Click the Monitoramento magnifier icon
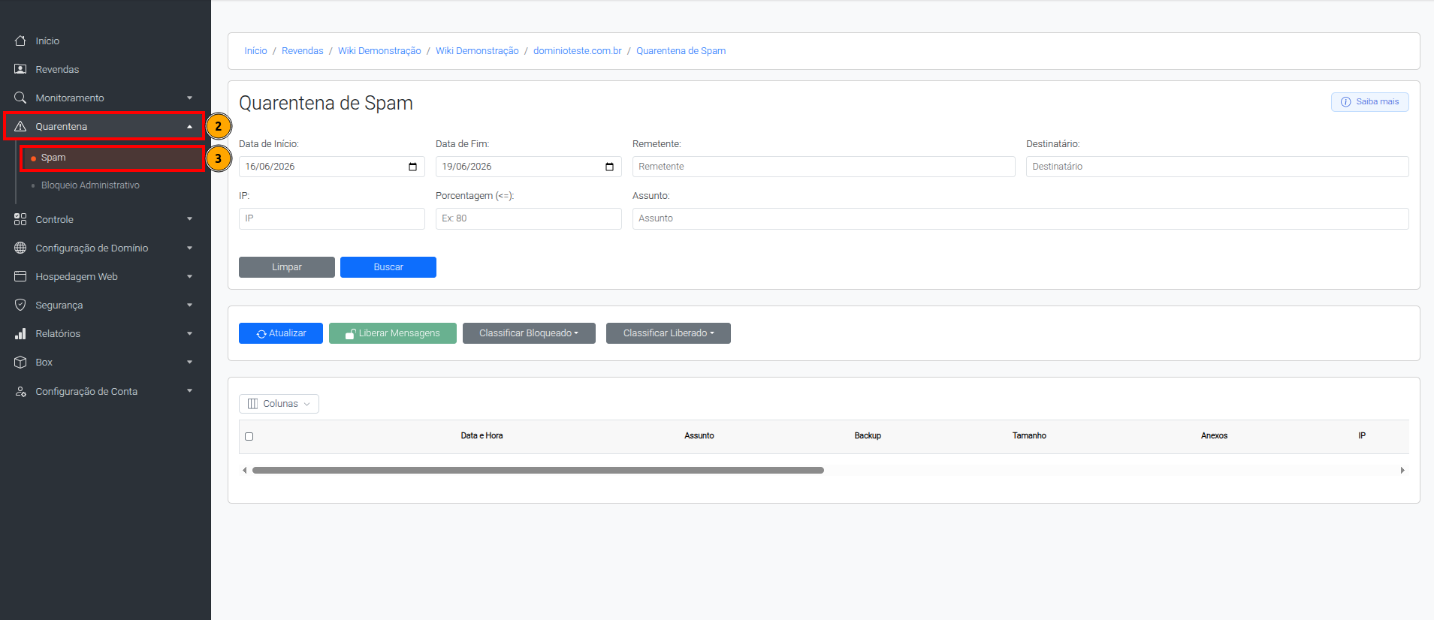This screenshot has width=1434, height=620. [20, 98]
